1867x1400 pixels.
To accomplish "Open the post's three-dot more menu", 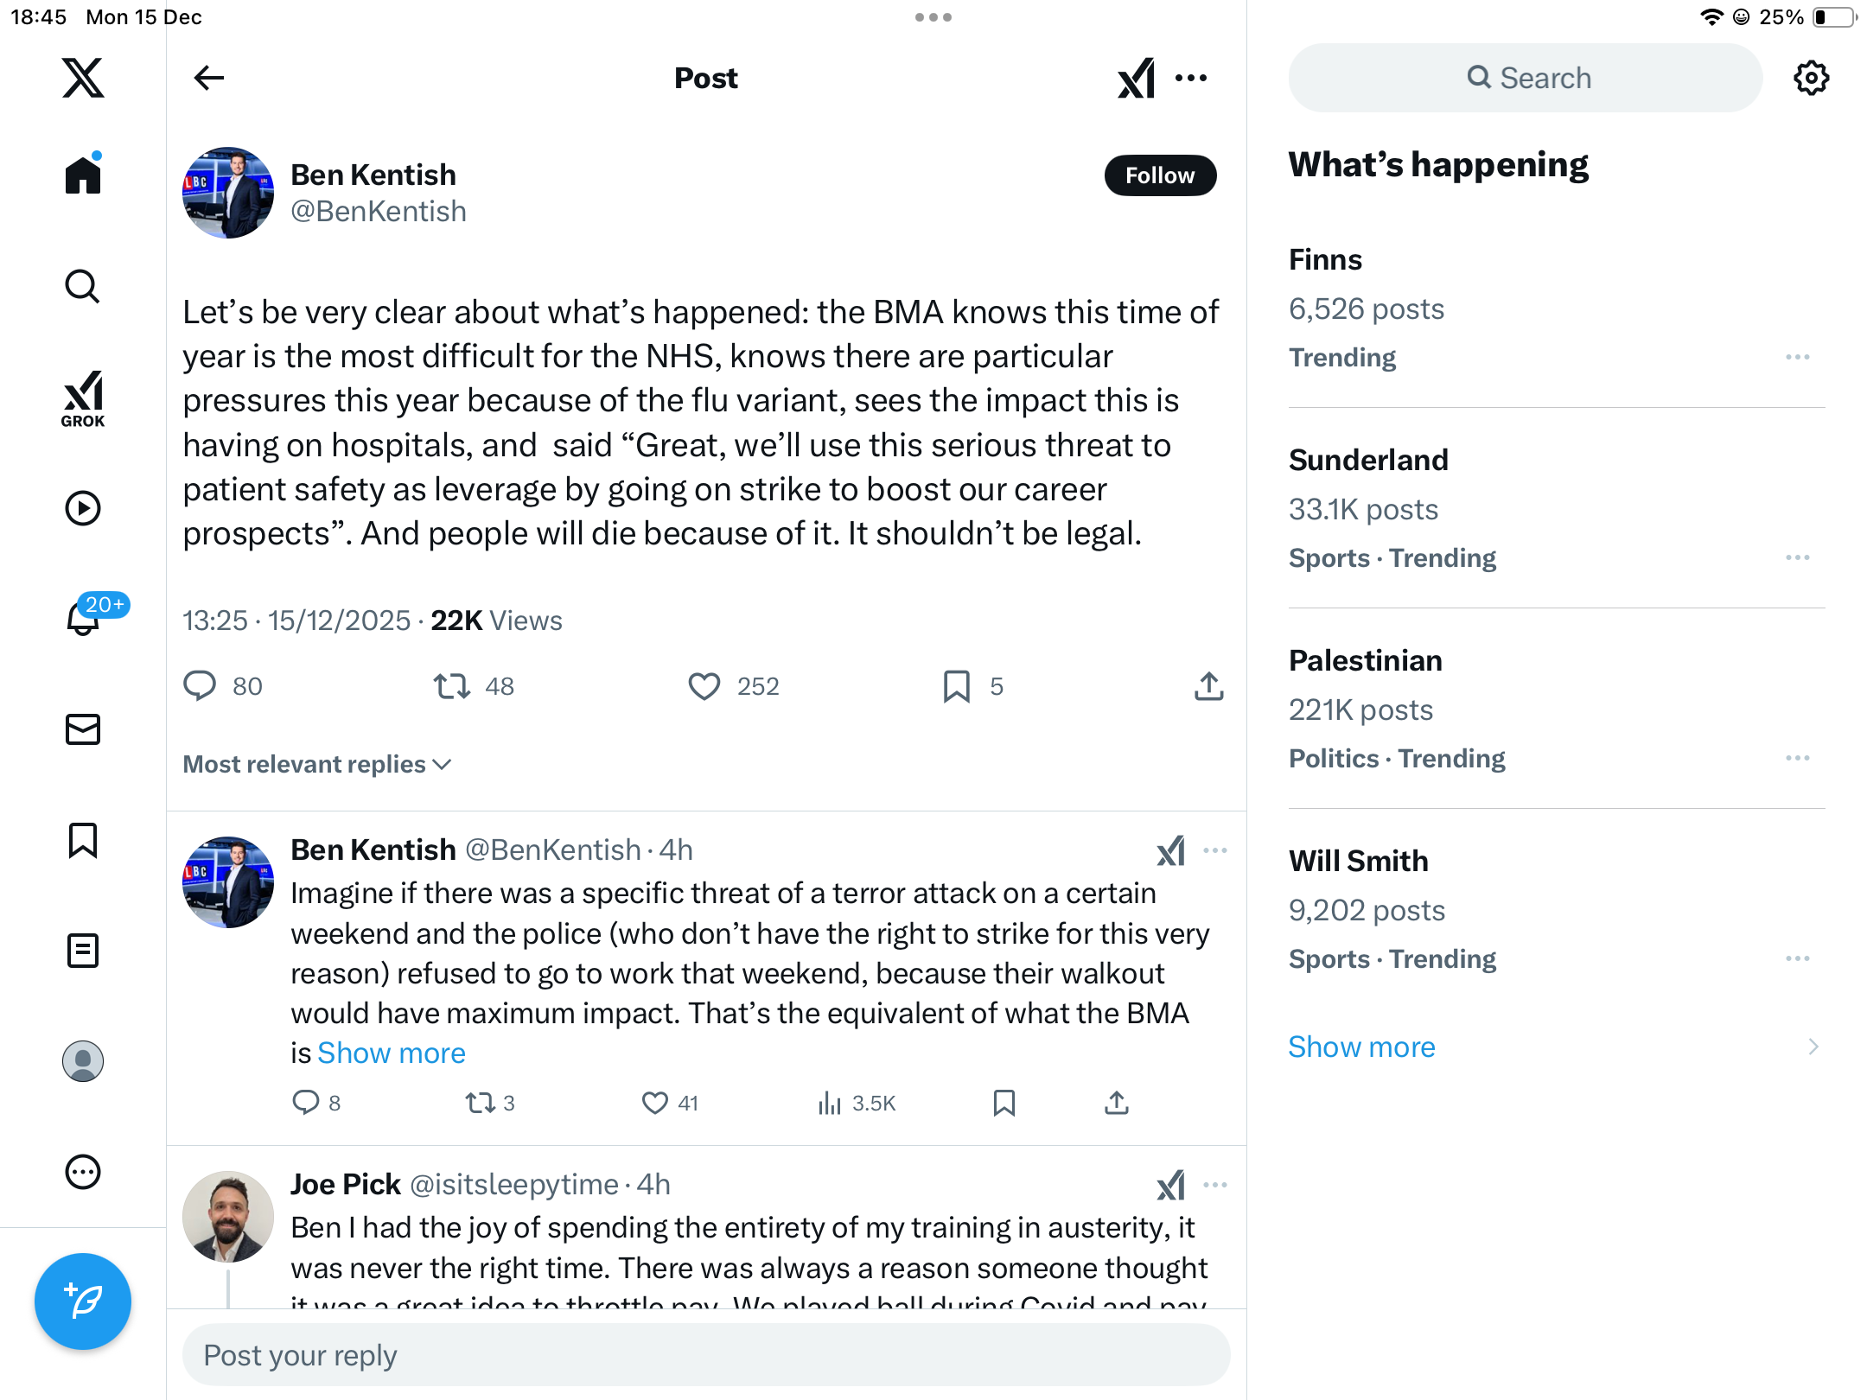I will click(1191, 78).
